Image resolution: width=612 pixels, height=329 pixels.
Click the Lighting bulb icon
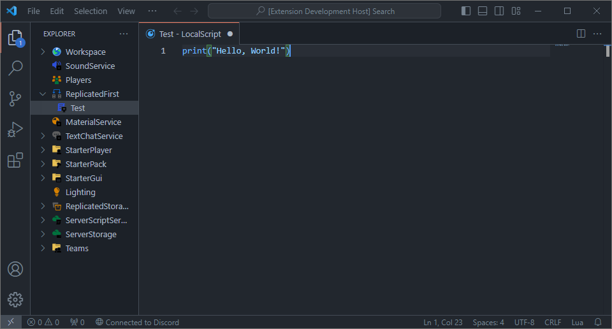tap(57, 192)
